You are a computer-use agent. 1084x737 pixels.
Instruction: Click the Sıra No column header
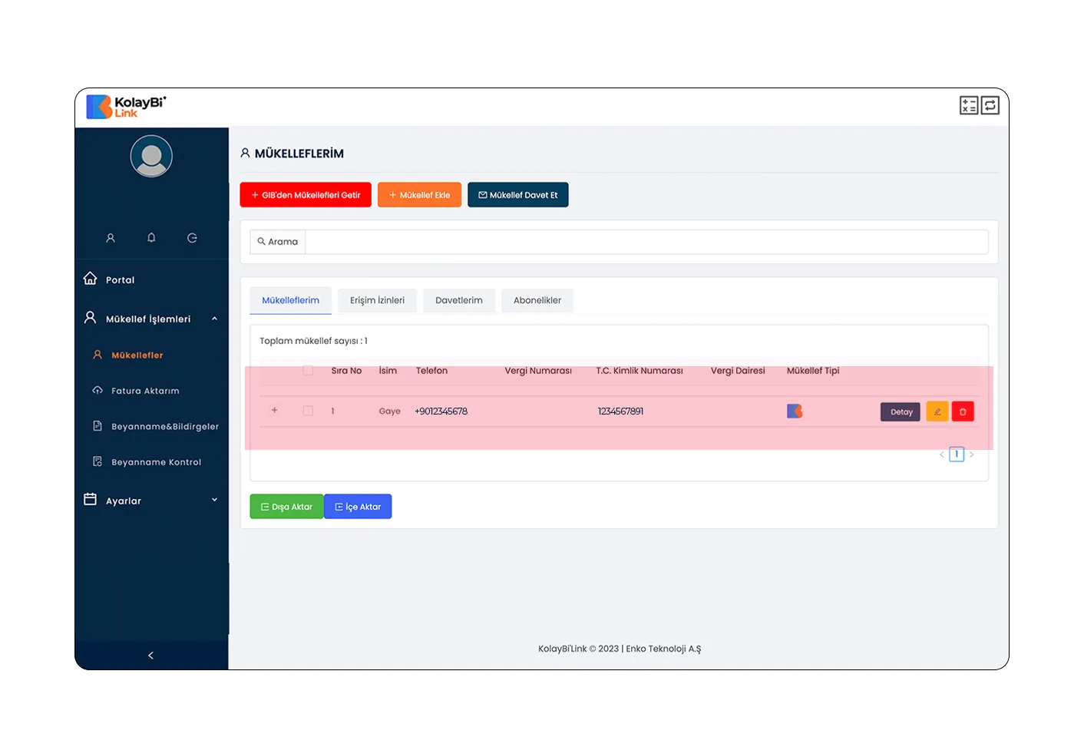[346, 371]
